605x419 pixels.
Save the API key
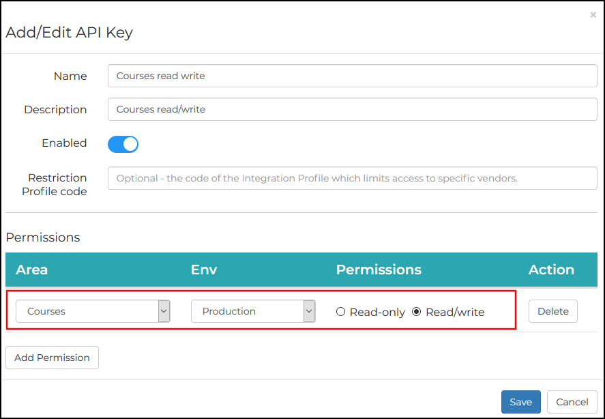[520, 402]
